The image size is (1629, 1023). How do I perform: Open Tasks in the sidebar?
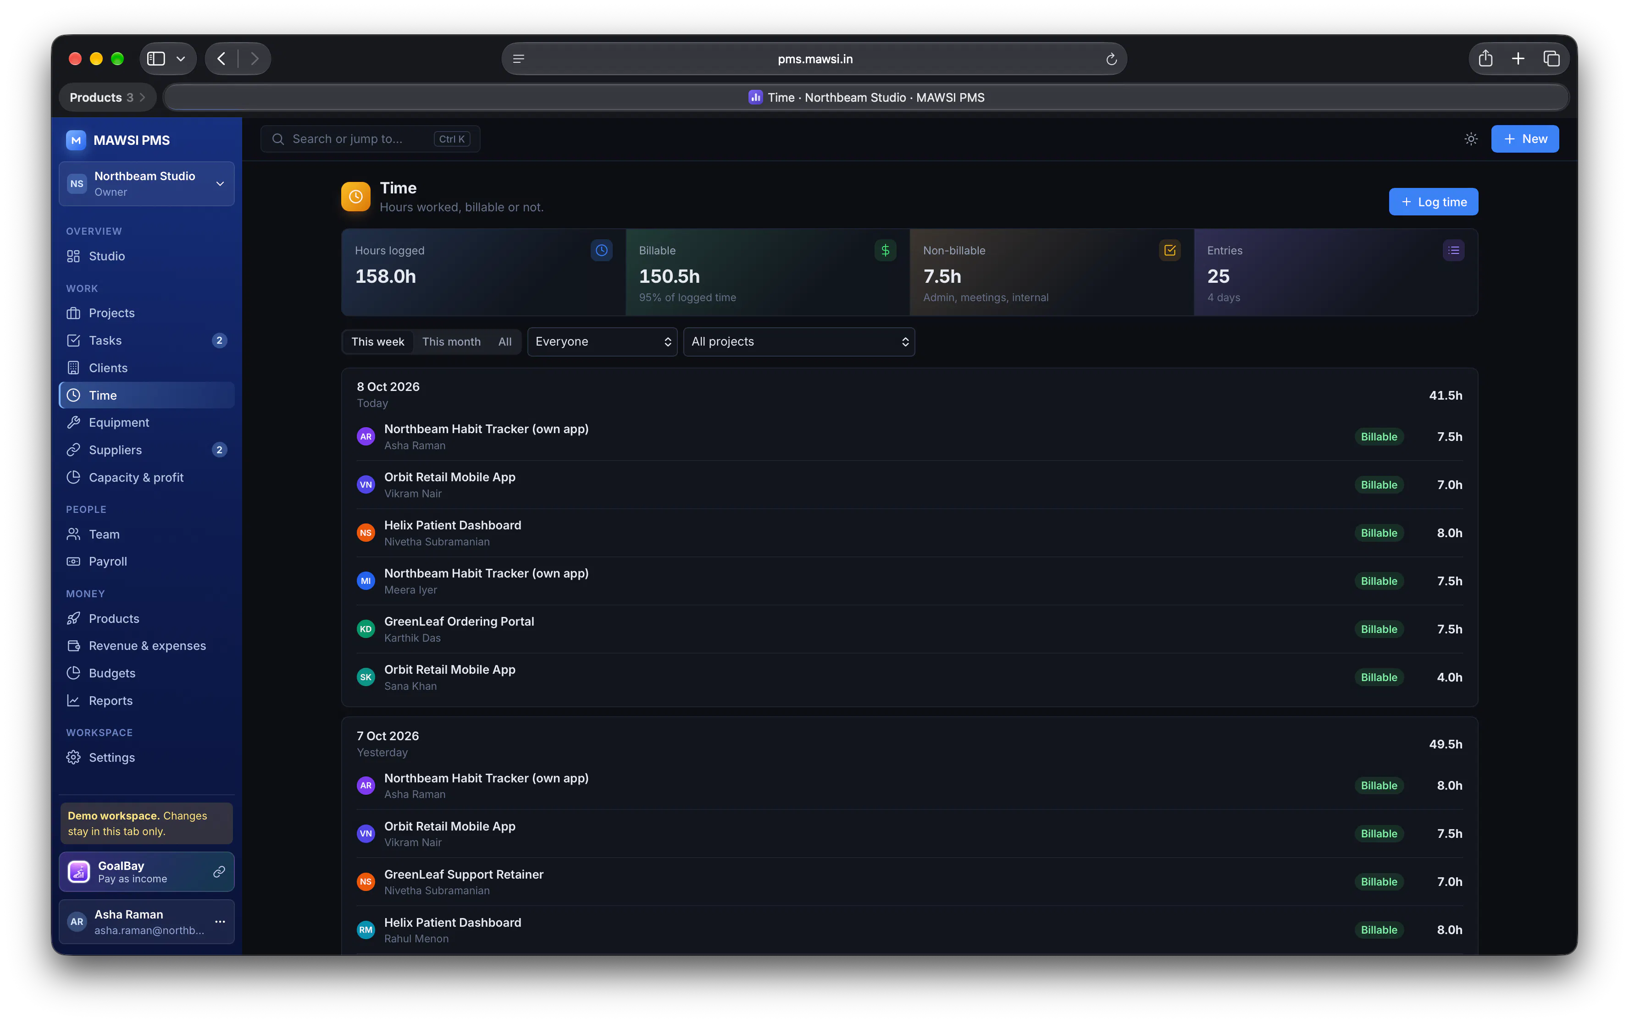(x=147, y=340)
